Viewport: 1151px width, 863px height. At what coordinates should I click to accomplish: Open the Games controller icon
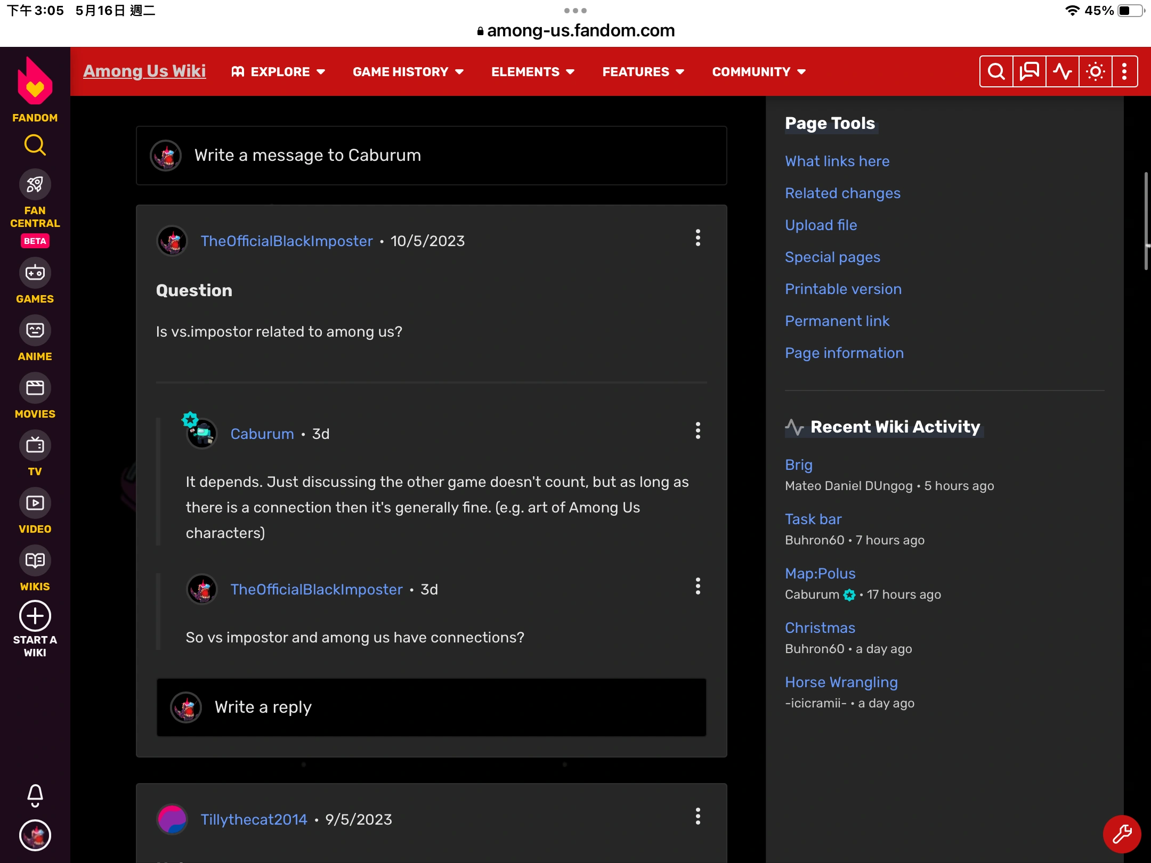tap(35, 273)
